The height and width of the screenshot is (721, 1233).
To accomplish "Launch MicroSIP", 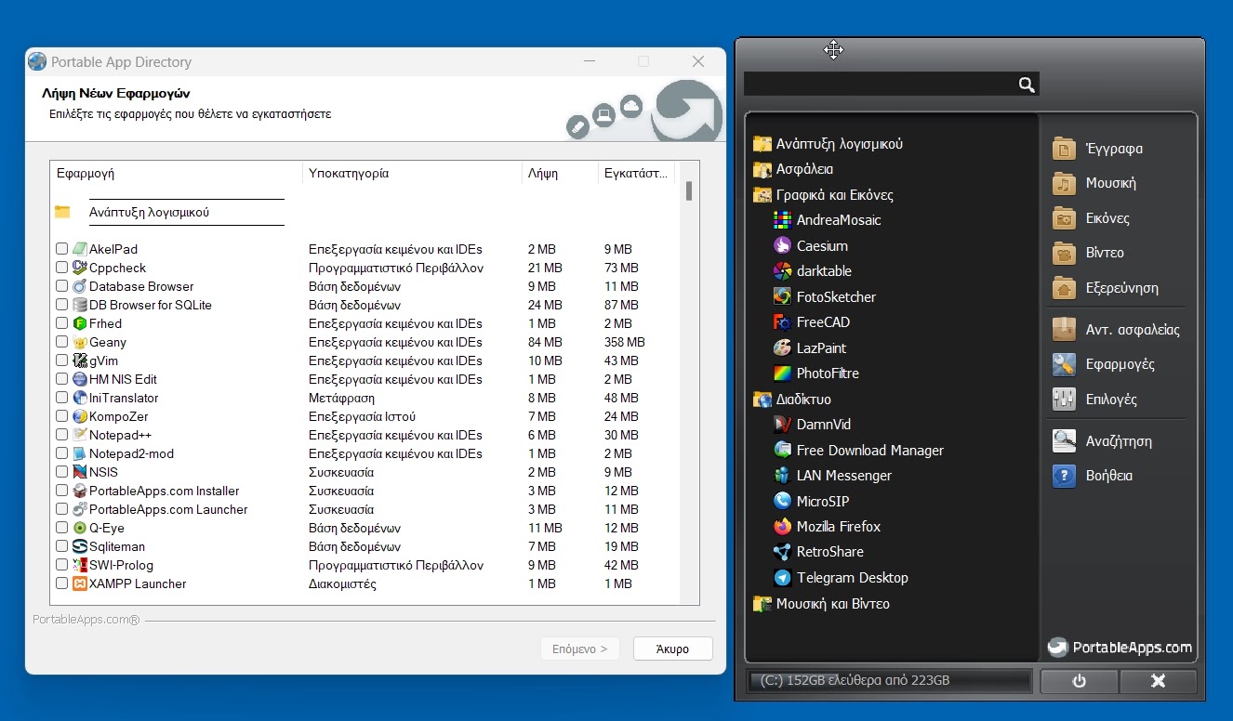I will (811, 502).
